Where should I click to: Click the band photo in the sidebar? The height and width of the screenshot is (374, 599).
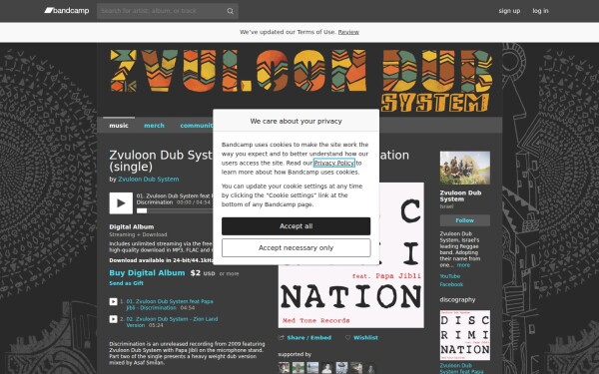coord(465,168)
